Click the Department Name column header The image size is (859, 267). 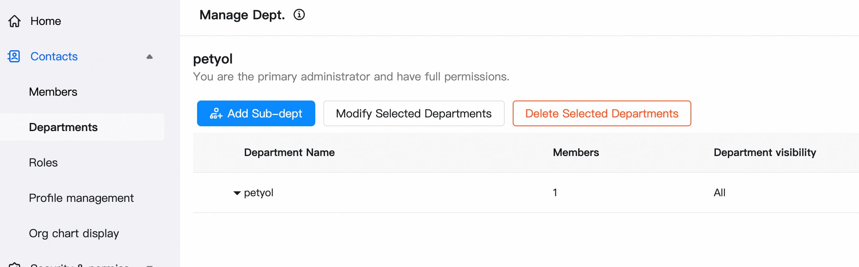pos(290,152)
